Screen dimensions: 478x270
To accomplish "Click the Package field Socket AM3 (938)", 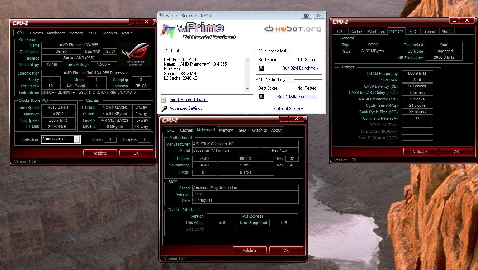I will 79,58.
